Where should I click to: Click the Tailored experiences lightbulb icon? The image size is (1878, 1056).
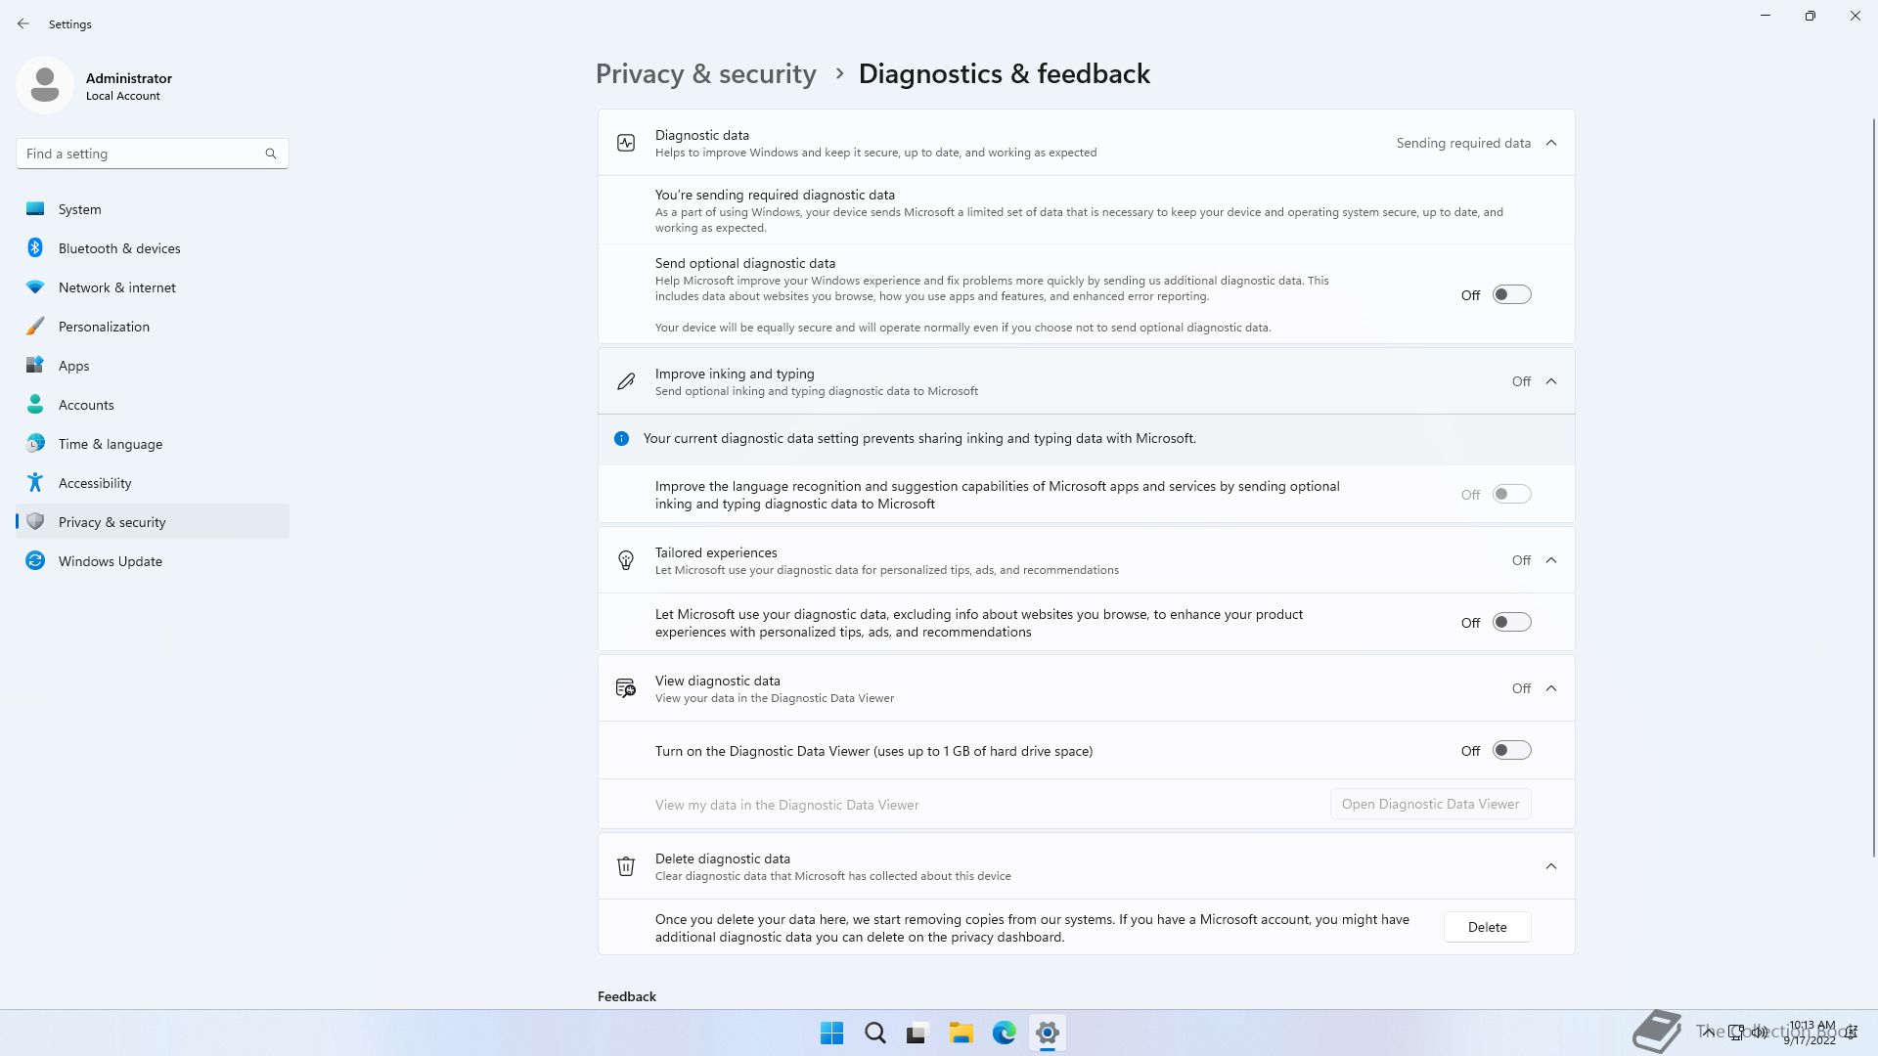click(x=626, y=561)
